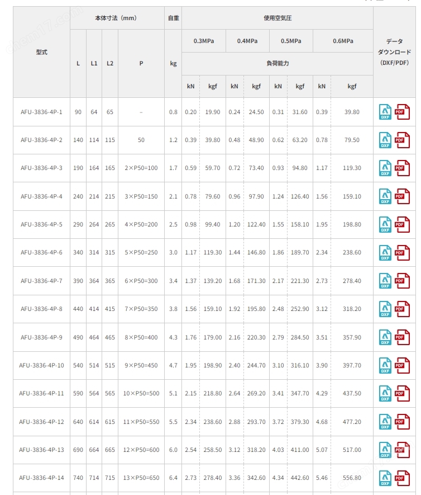This screenshot has height=495, width=421.
Task: Select model name AFU-3836-4P-8
Action: pyautogui.click(x=41, y=309)
